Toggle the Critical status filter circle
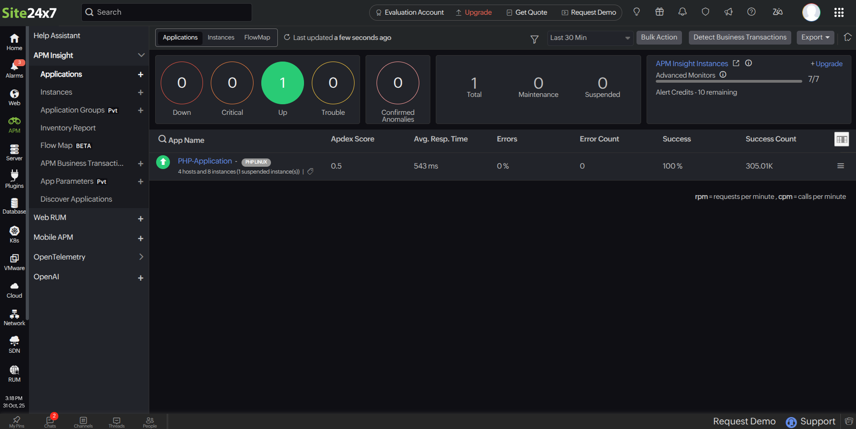The image size is (856, 429). coord(232,83)
